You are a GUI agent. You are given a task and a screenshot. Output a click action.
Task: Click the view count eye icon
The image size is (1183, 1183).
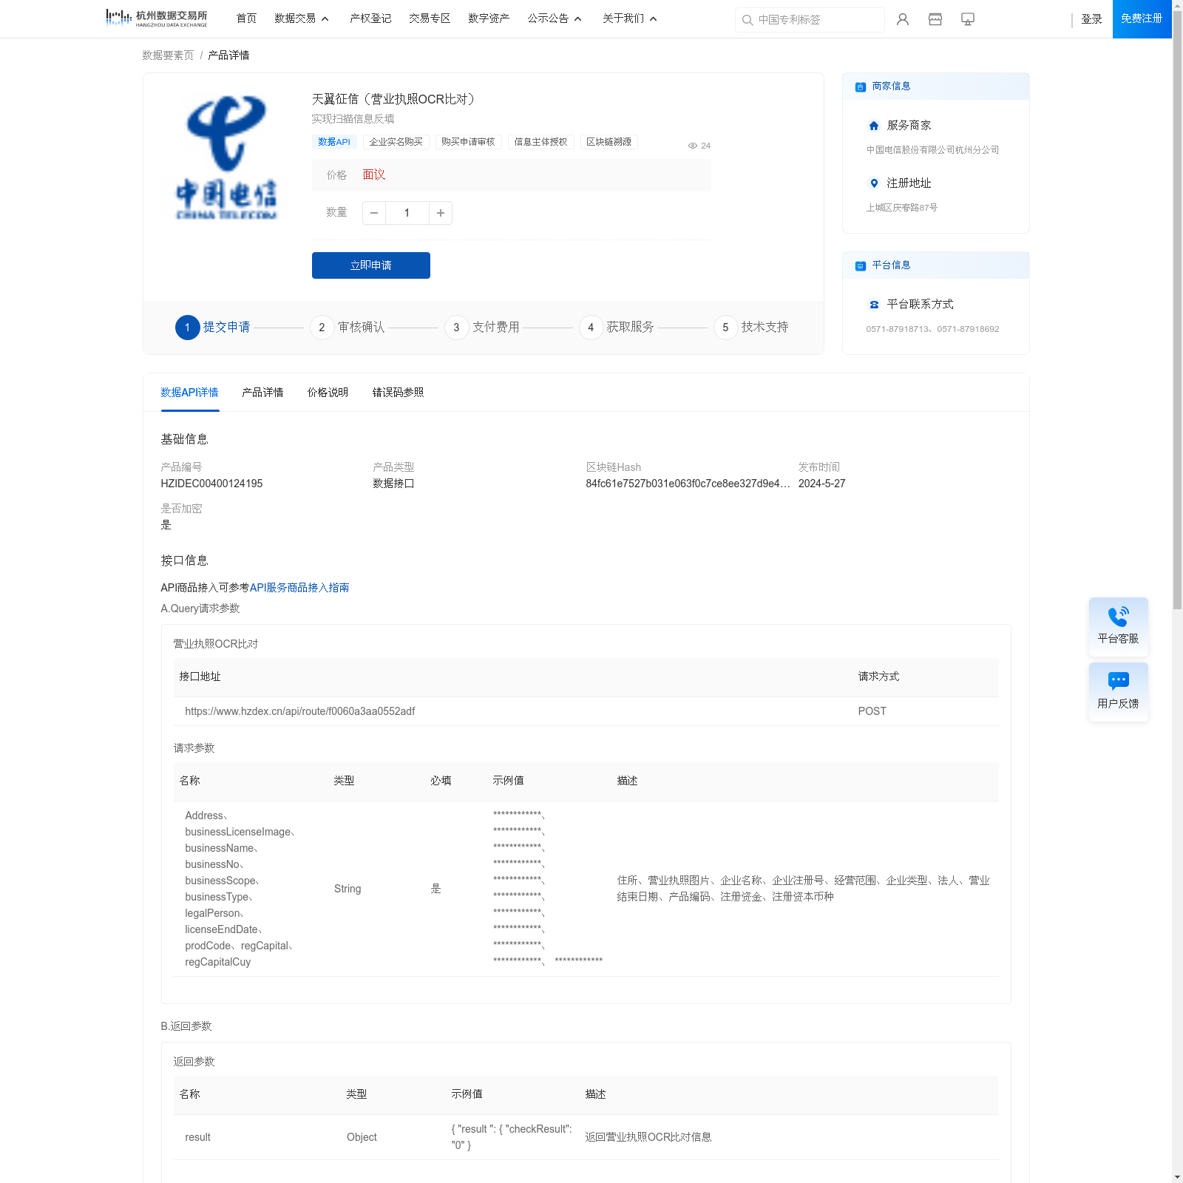(693, 146)
